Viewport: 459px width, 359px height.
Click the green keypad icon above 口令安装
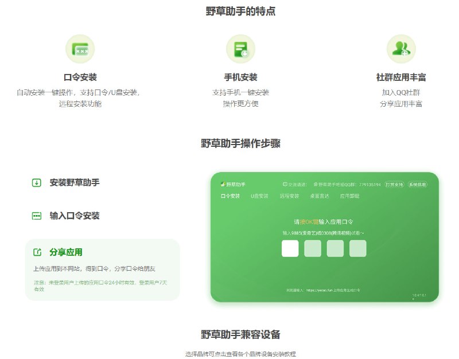(x=80, y=50)
